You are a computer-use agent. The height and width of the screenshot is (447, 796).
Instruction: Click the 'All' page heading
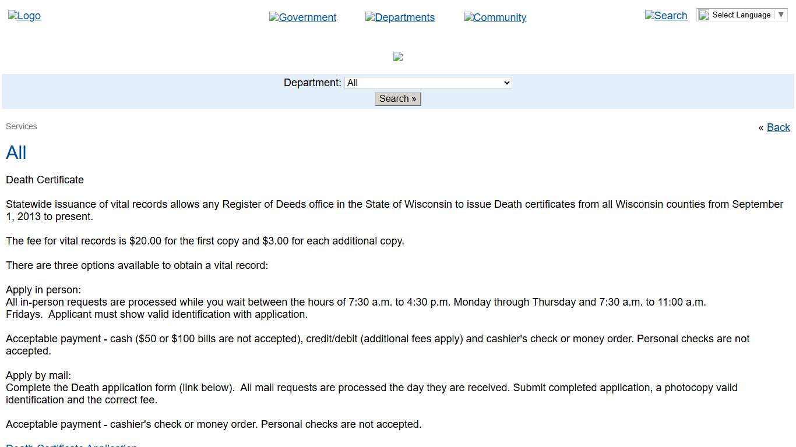pos(16,152)
